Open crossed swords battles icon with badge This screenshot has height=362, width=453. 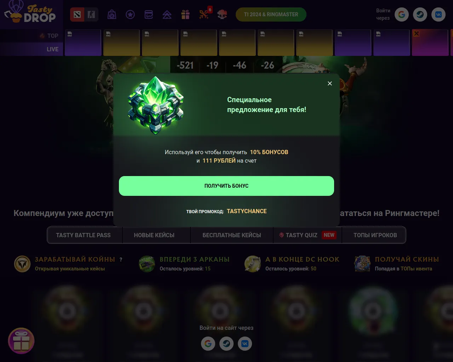pos(205,14)
